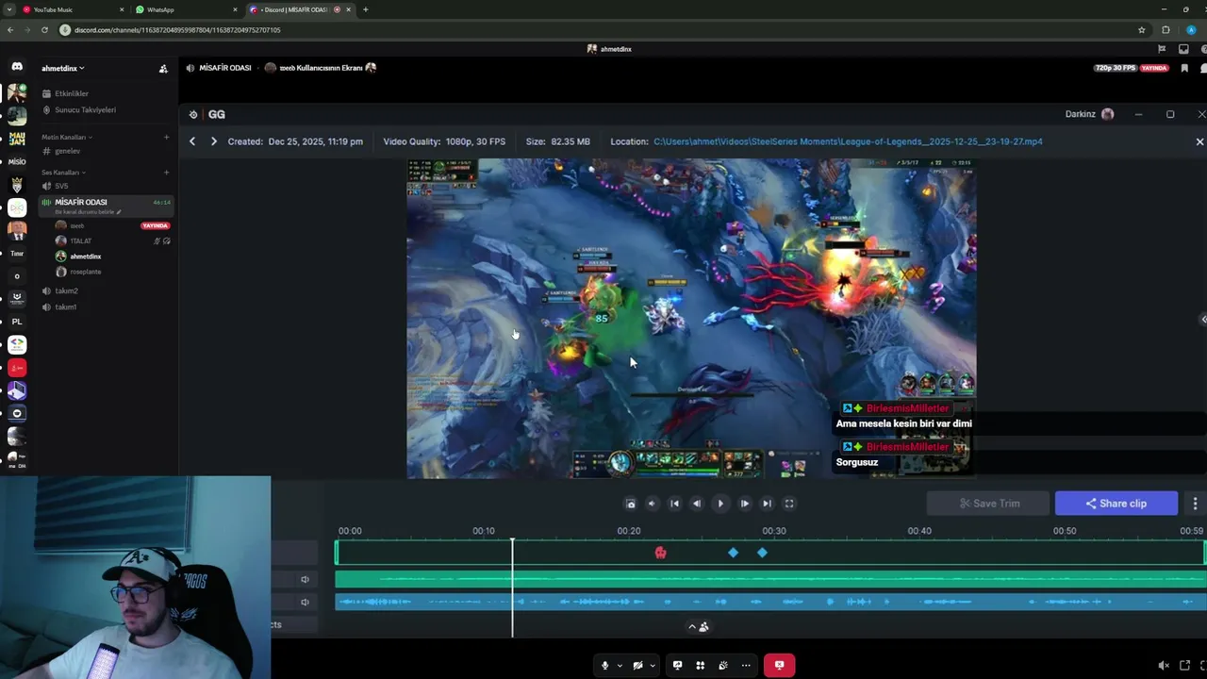Image resolution: width=1207 pixels, height=679 pixels.
Task: Open camera options arrow
Action: coord(653,666)
